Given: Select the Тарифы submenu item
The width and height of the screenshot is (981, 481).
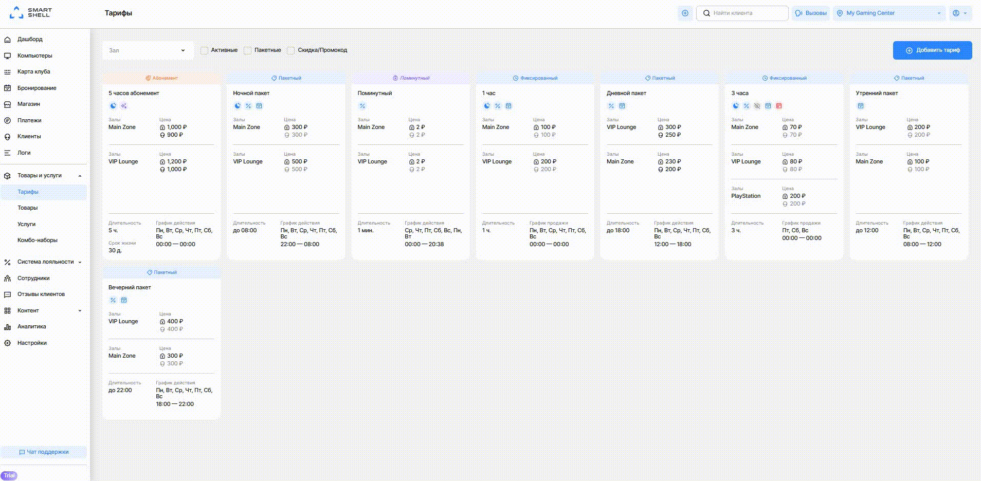Looking at the screenshot, I should pos(43,192).
